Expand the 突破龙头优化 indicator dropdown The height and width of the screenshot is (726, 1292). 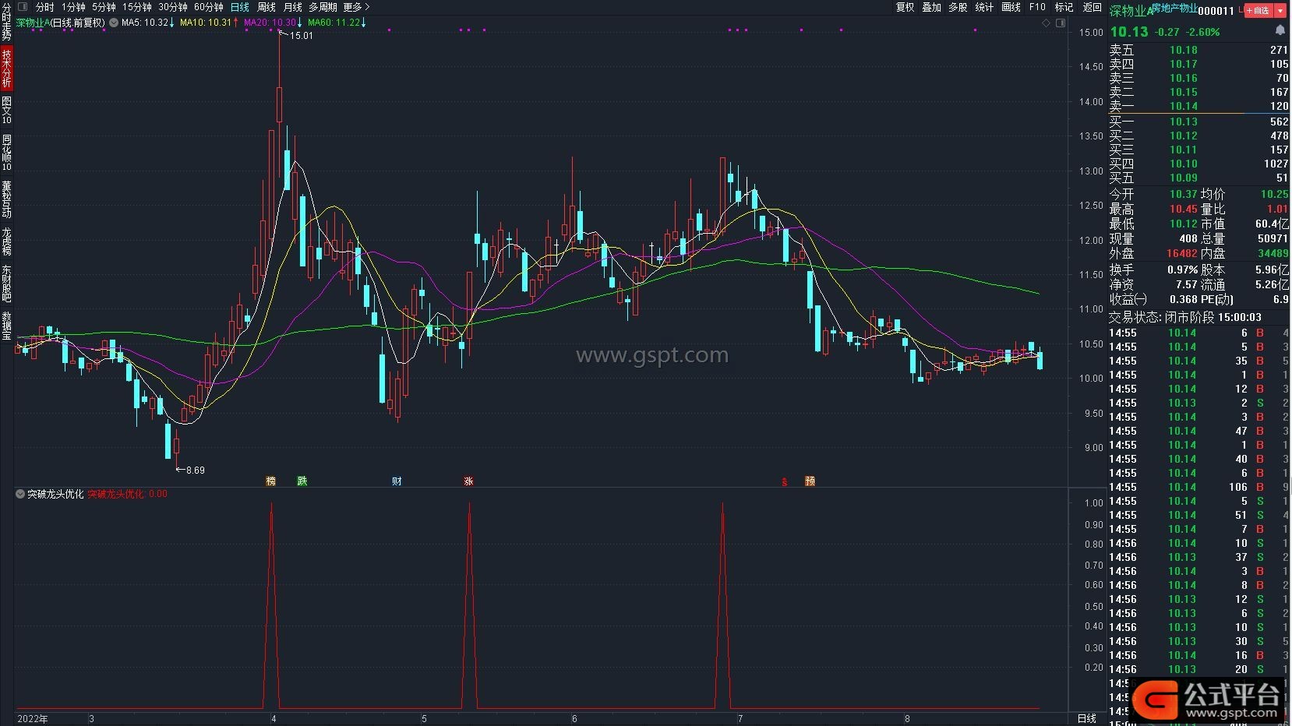[20, 494]
